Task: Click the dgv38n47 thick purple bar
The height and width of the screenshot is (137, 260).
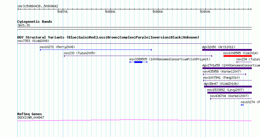Action: (228, 87)
